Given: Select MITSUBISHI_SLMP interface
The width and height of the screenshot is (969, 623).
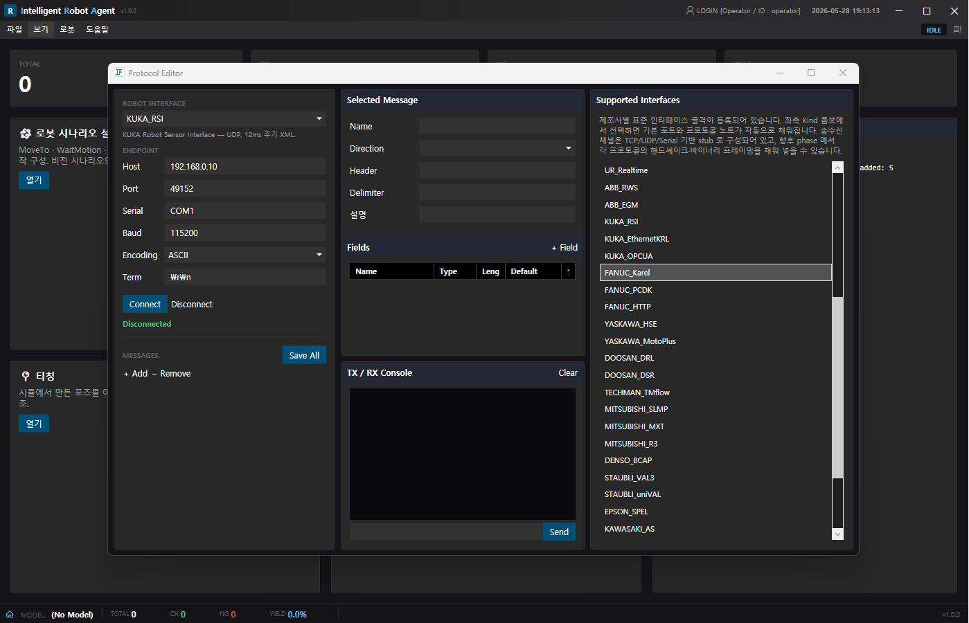Looking at the screenshot, I should (715, 409).
